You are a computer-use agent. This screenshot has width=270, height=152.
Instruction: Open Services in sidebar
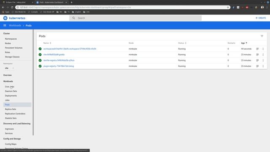(x=9, y=133)
